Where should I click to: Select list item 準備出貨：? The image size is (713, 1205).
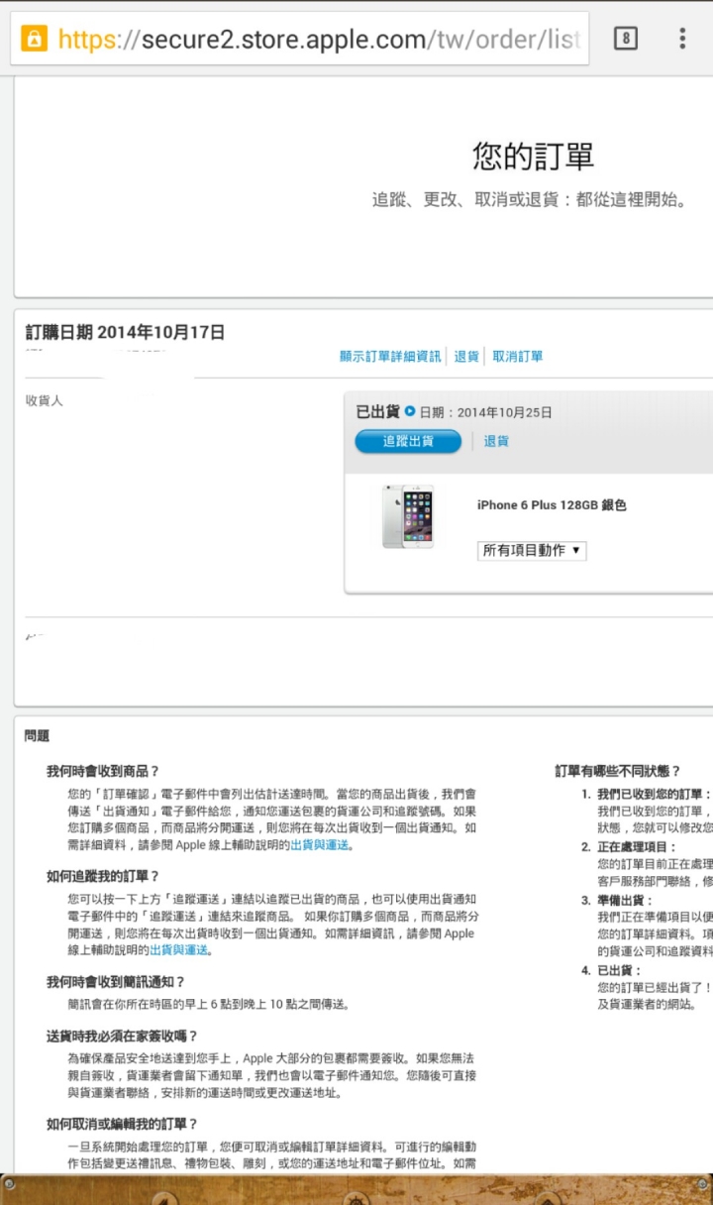(624, 900)
